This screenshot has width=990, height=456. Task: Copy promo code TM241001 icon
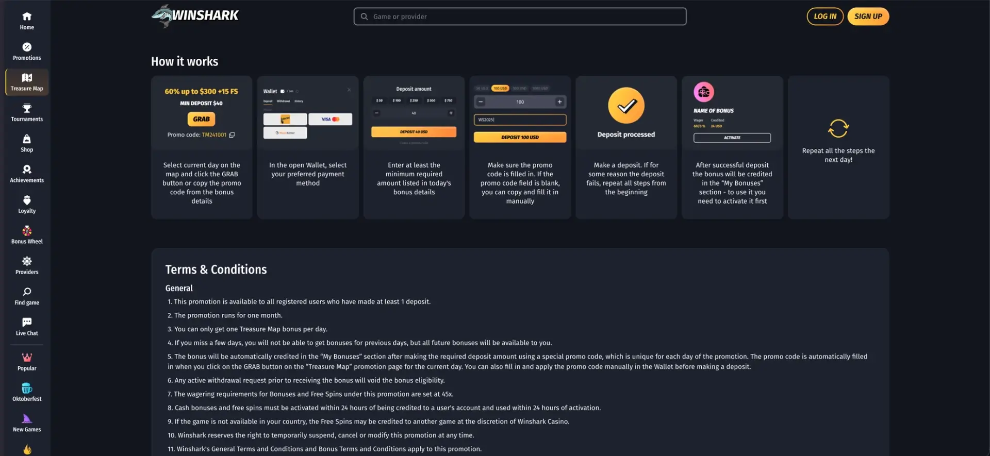tap(232, 135)
